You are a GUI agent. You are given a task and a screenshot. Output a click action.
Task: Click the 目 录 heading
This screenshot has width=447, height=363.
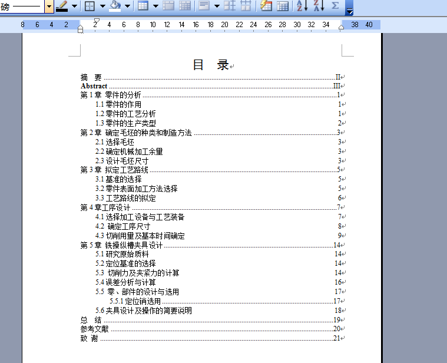(x=211, y=65)
